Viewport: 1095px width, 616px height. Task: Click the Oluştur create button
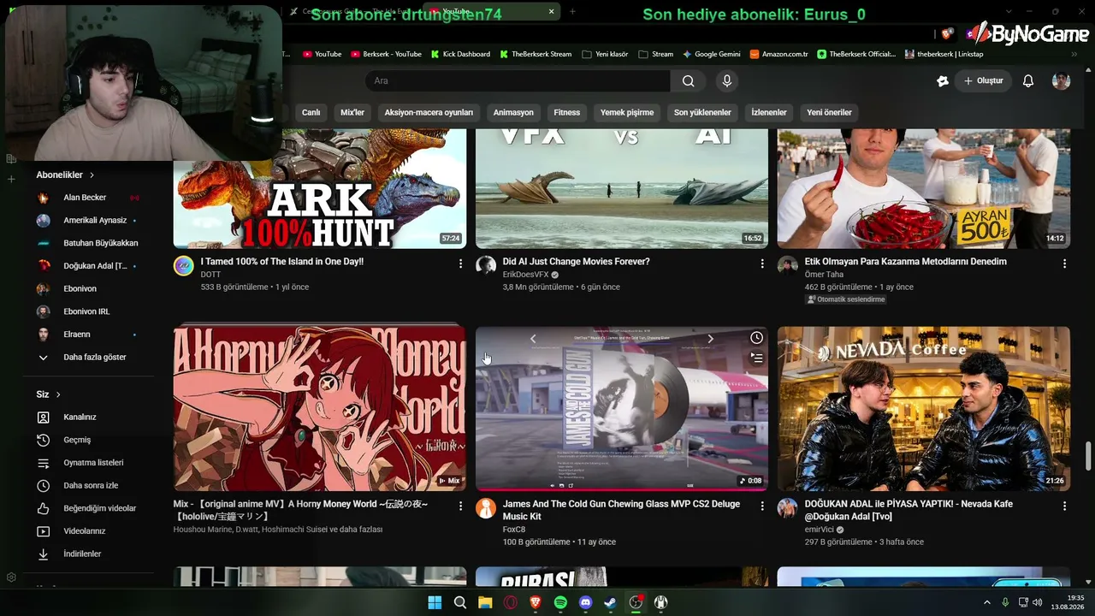(984, 80)
